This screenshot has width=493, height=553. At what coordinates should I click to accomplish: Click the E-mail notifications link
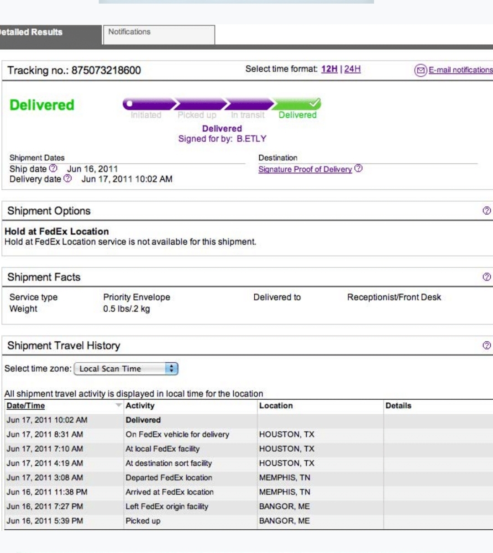[x=460, y=70]
